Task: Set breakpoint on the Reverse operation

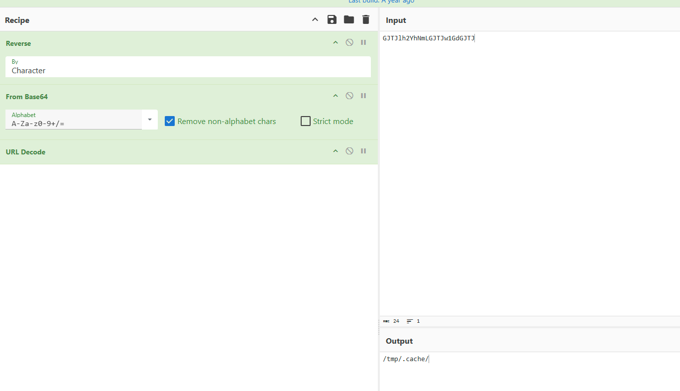Action: tap(363, 42)
